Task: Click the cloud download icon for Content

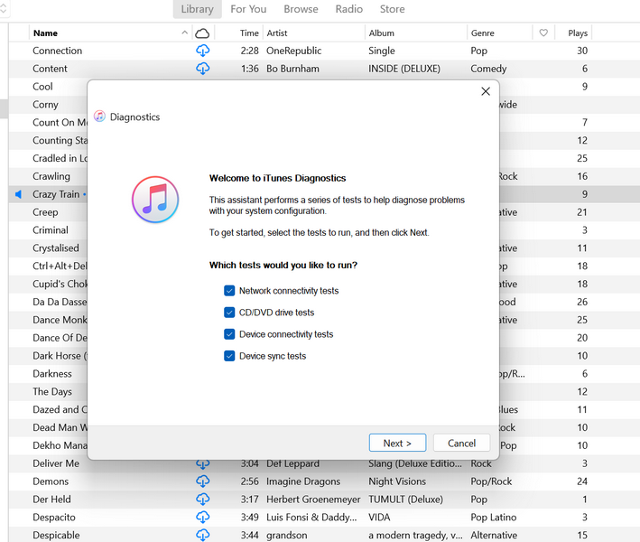Action: 202,69
